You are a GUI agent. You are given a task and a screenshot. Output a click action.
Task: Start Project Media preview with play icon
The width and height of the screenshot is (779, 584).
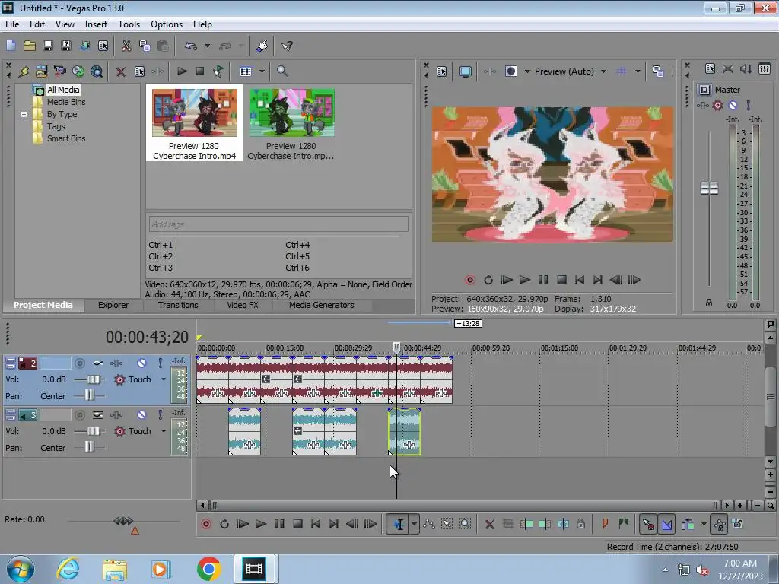point(182,71)
